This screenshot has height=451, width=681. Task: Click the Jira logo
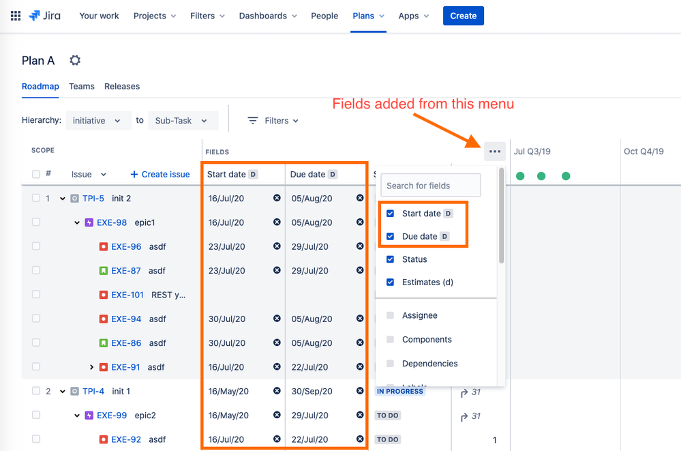tap(45, 16)
